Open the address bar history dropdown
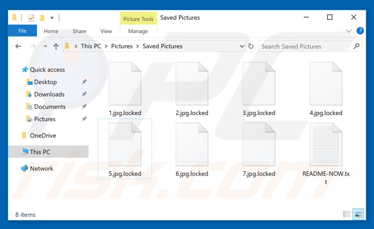Image resolution: width=374 pixels, height=229 pixels. tap(241, 46)
